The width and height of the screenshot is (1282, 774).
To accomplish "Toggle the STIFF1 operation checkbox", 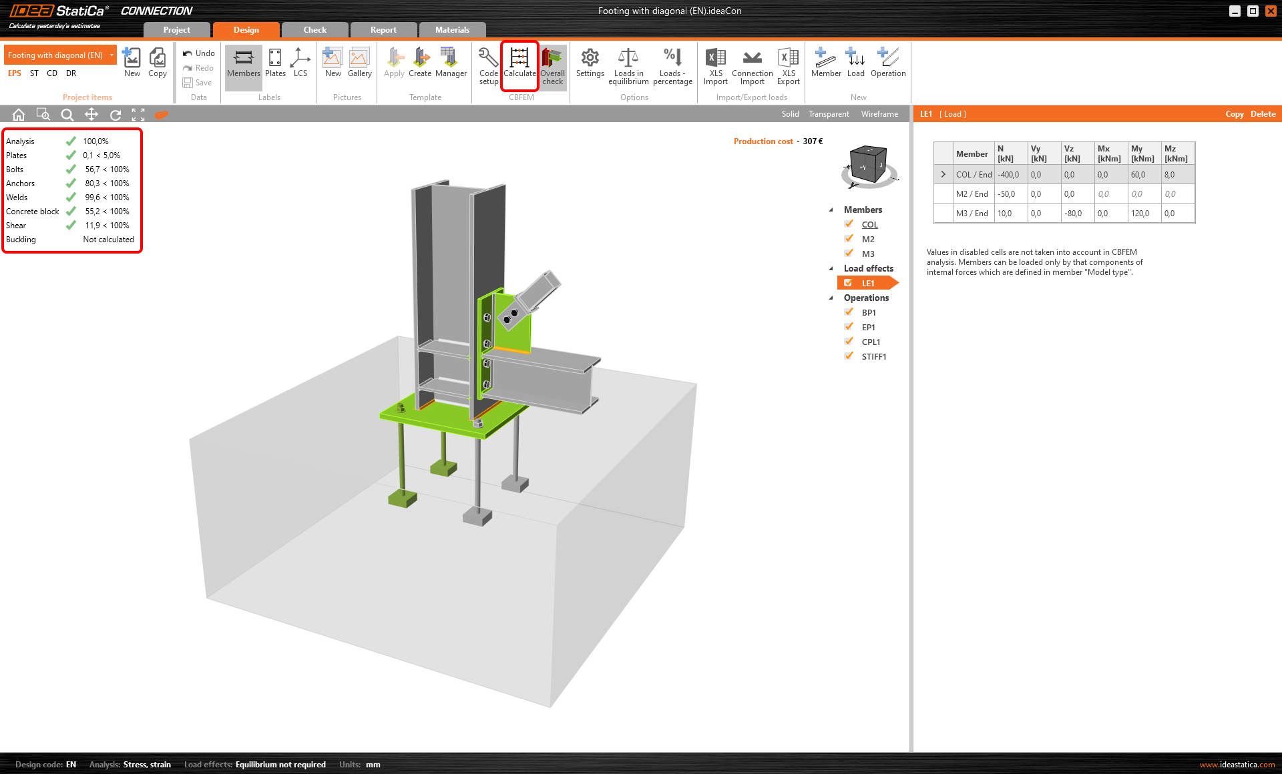I will click(849, 356).
